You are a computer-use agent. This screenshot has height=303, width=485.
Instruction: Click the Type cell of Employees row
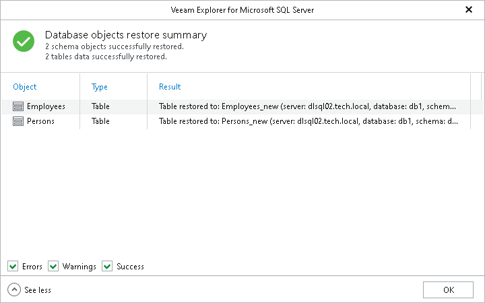point(101,106)
